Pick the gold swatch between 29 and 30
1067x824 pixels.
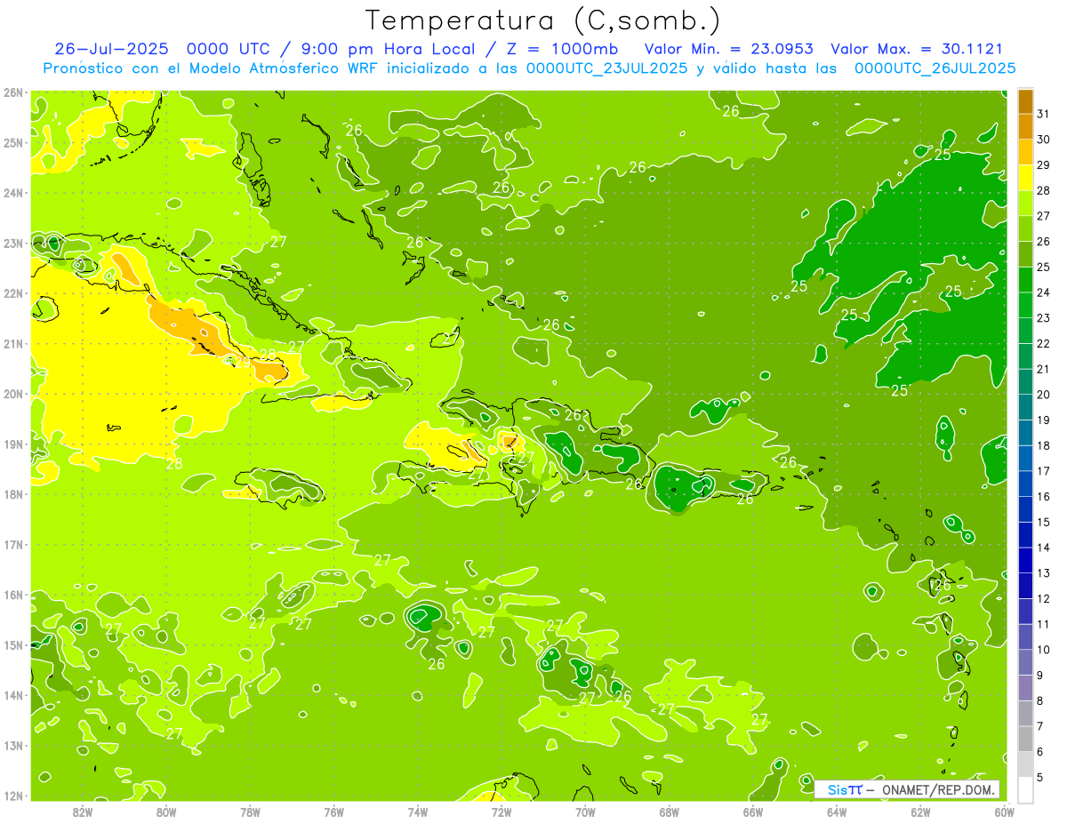1025,152
